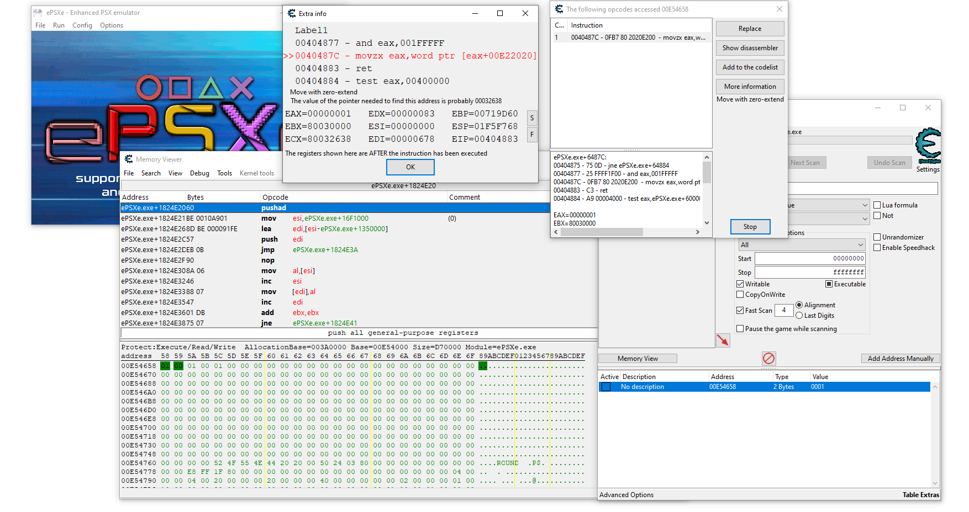Open the Options menu in ePSXe

tap(112, 25)
